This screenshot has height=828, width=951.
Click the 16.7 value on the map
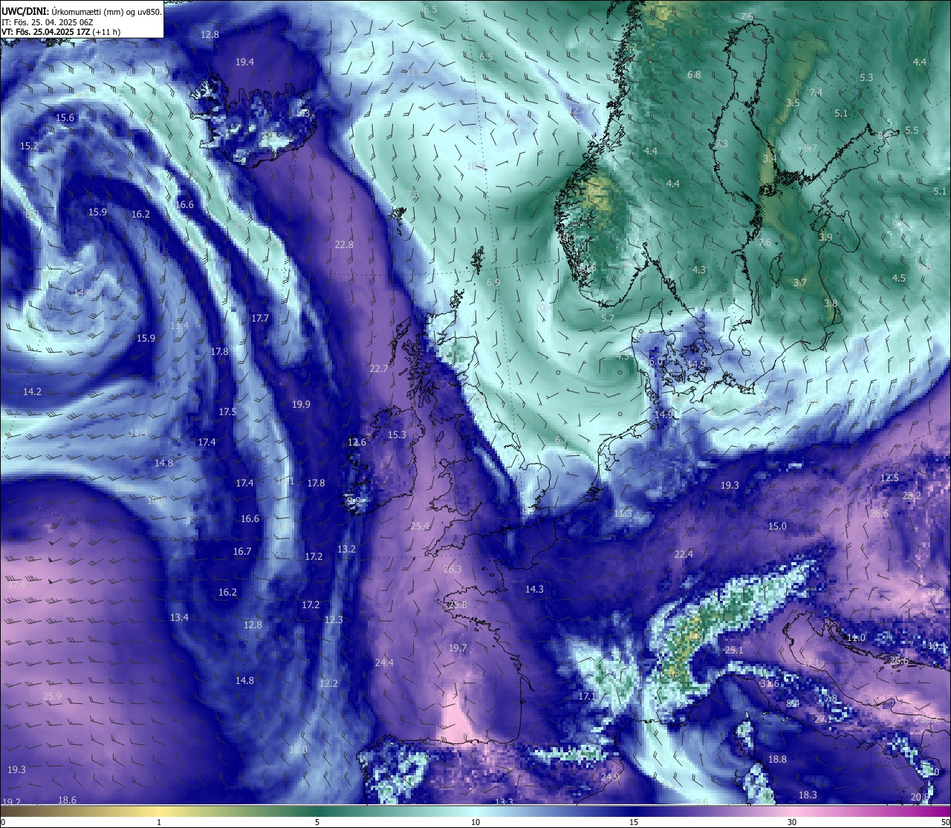(242, 552)
